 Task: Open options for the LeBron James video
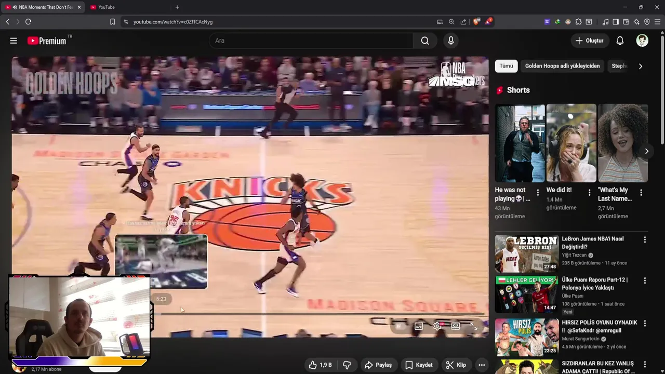(x=645, y=240)
